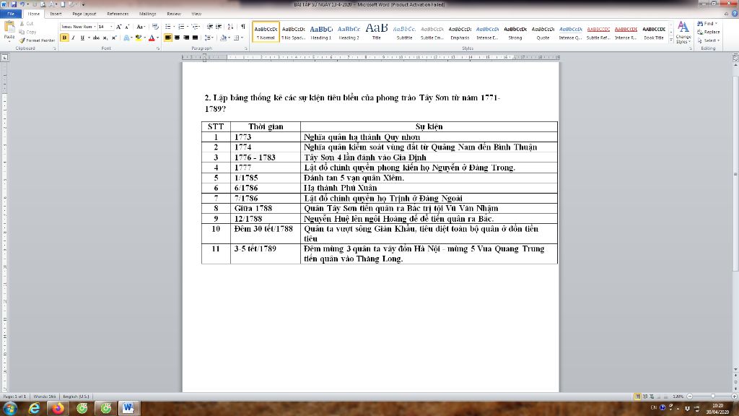Screen dimensions: 739x416
Task: Click the Cut scissors command
Action: [x=27, y=24]
